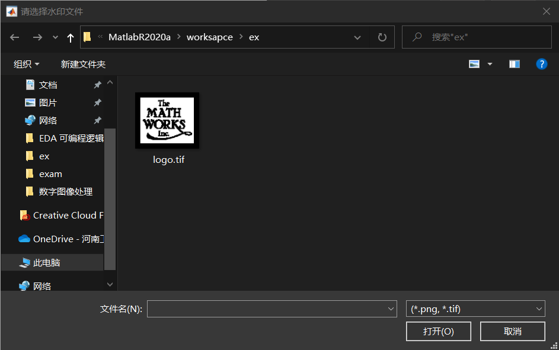The width and height of the screenshot is (559, 350).
Task: Go back to previous folder
Action: pos(15,37)
